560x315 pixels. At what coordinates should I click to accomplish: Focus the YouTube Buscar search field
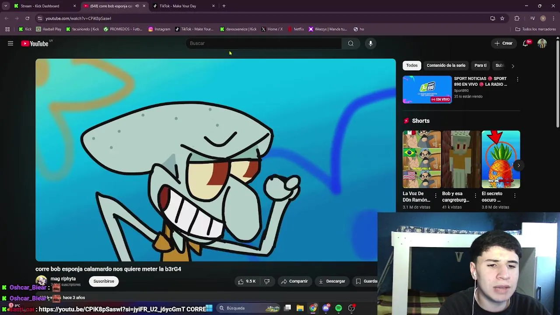(264, 43)
